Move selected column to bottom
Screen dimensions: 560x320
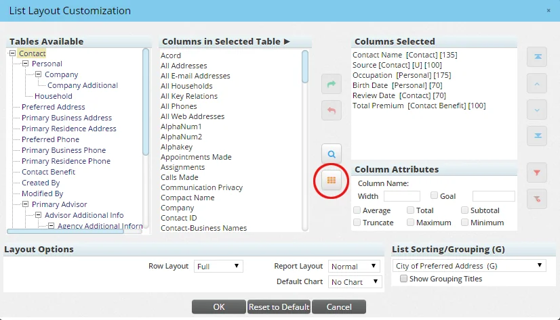click(536, 135)
